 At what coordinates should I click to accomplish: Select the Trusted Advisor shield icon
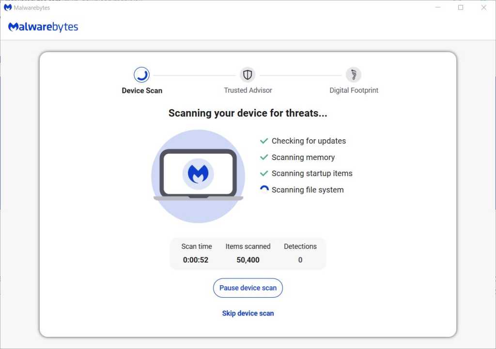[x=248, y=75]
